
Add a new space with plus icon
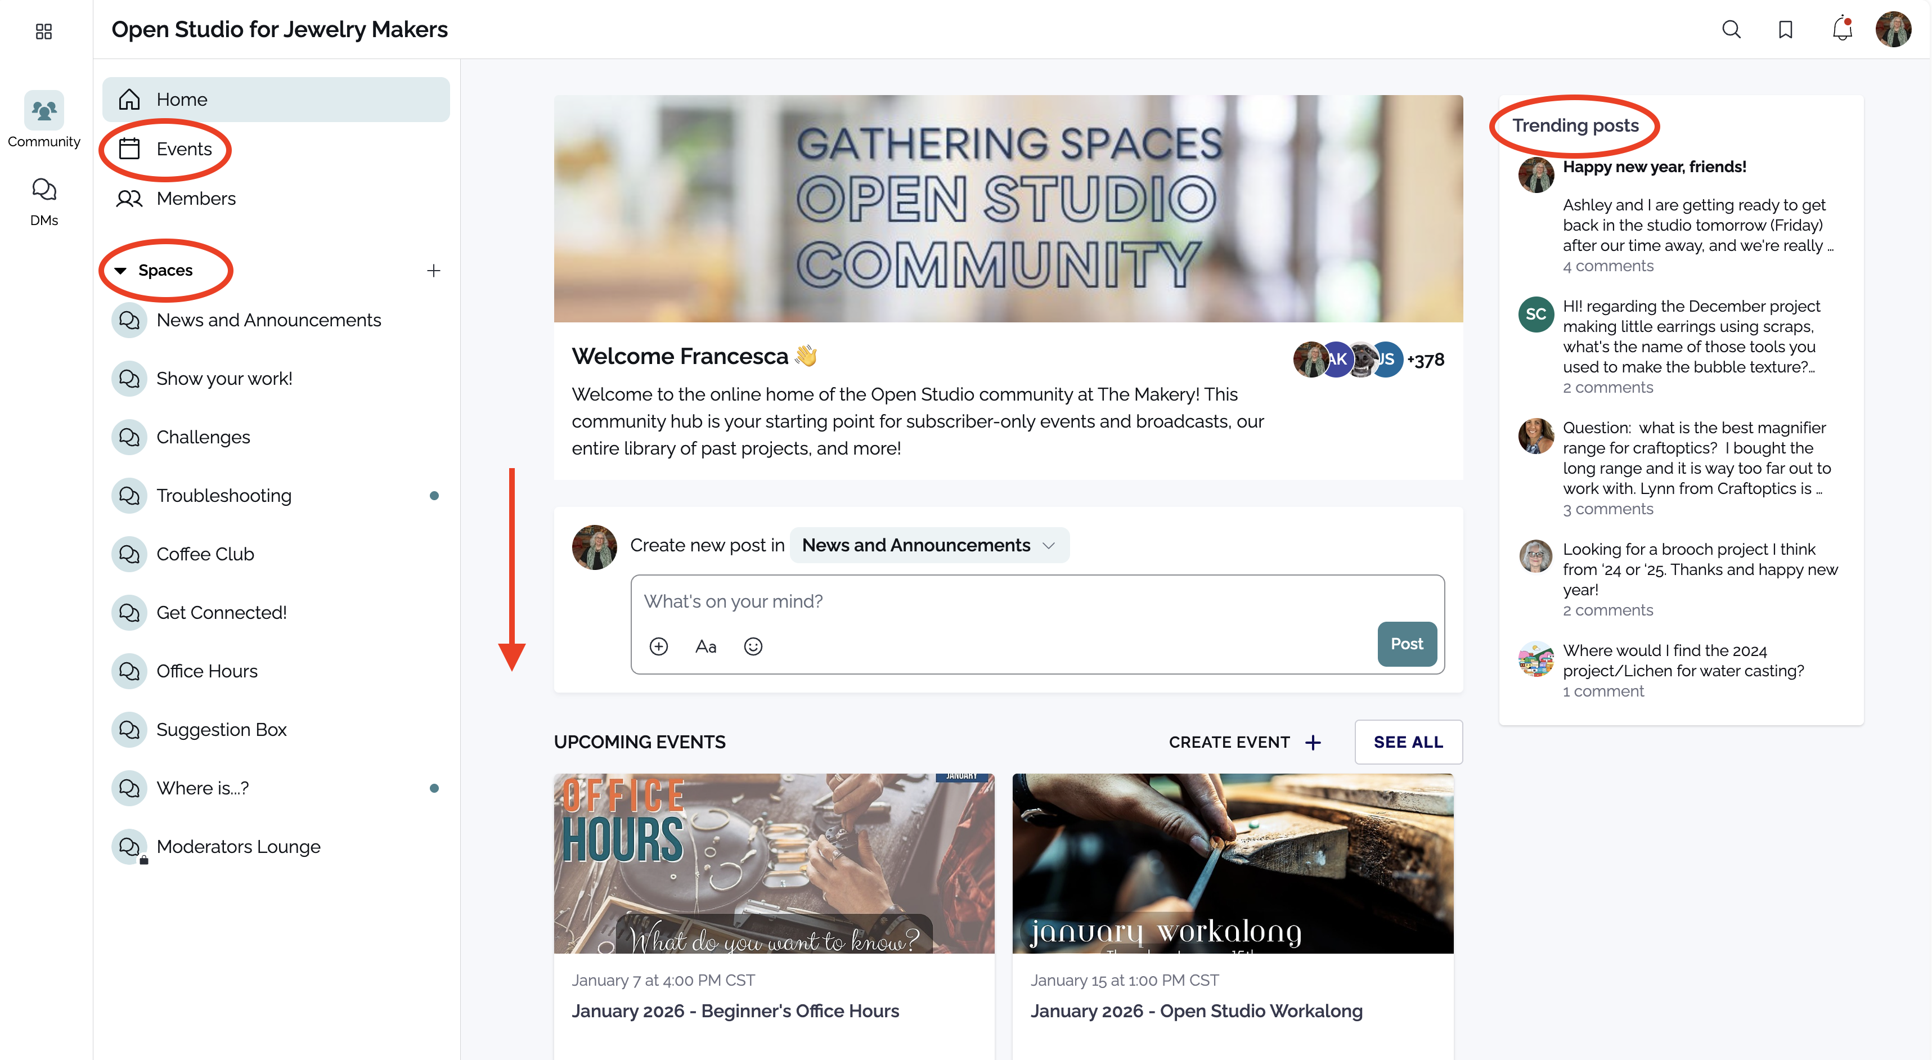[434, 270]
